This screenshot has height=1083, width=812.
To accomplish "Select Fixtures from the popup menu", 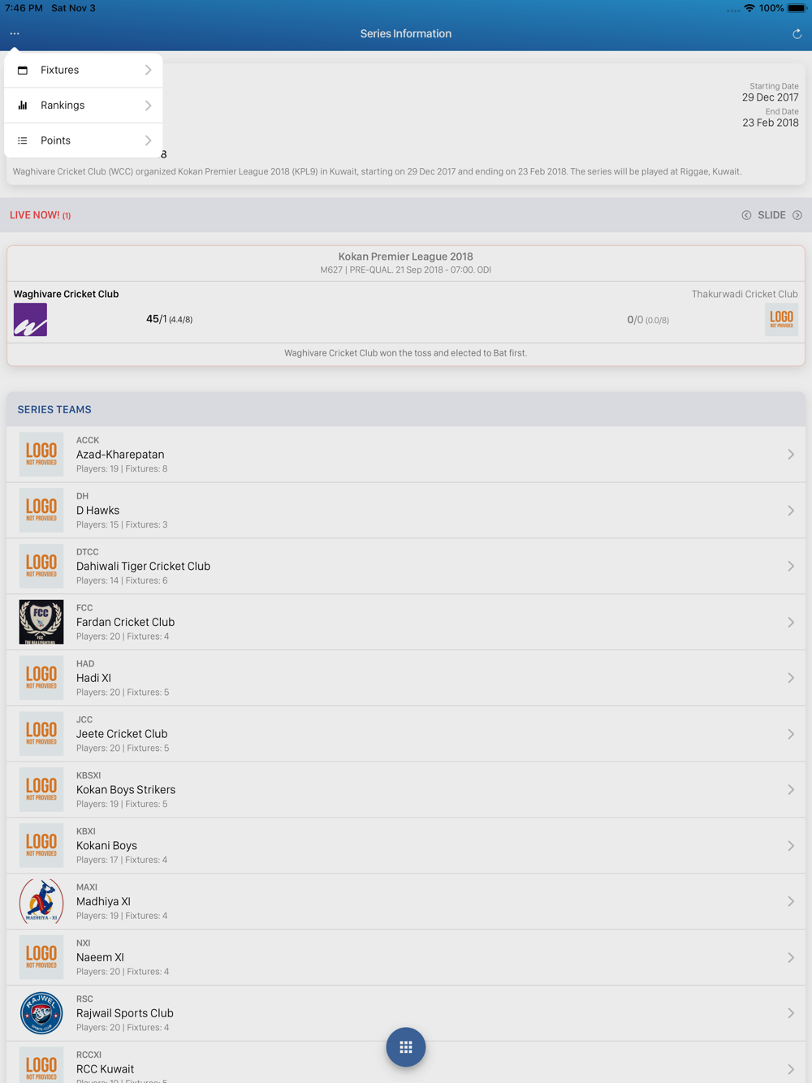I will tap(84, 70).
